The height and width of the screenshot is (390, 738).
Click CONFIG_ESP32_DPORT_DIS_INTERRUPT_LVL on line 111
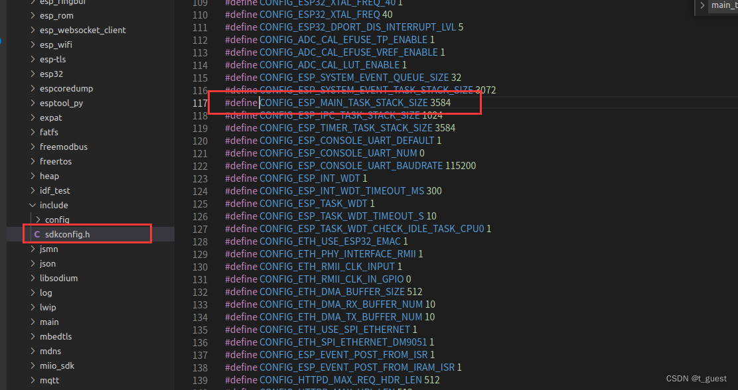click(358, 27)
